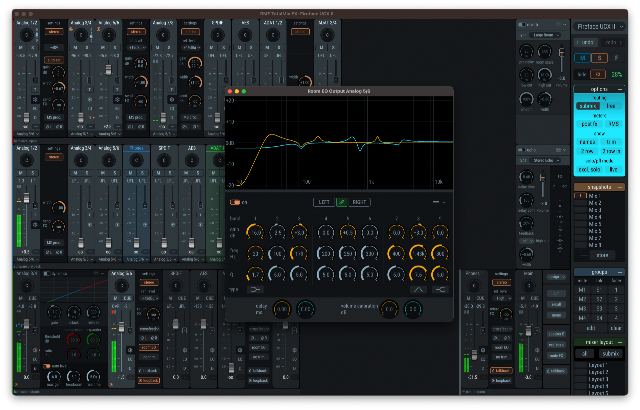Store the current snapshot
This screenshot has height=410, width=640.
(x=602, y=255)
